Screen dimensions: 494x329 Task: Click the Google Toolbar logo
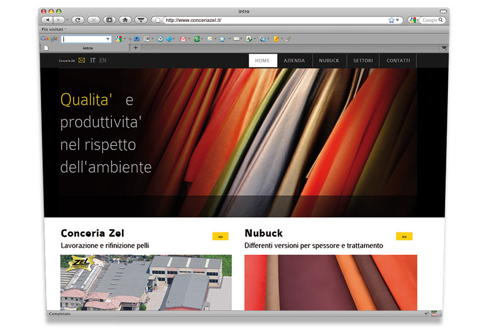(x=49, y=39)
